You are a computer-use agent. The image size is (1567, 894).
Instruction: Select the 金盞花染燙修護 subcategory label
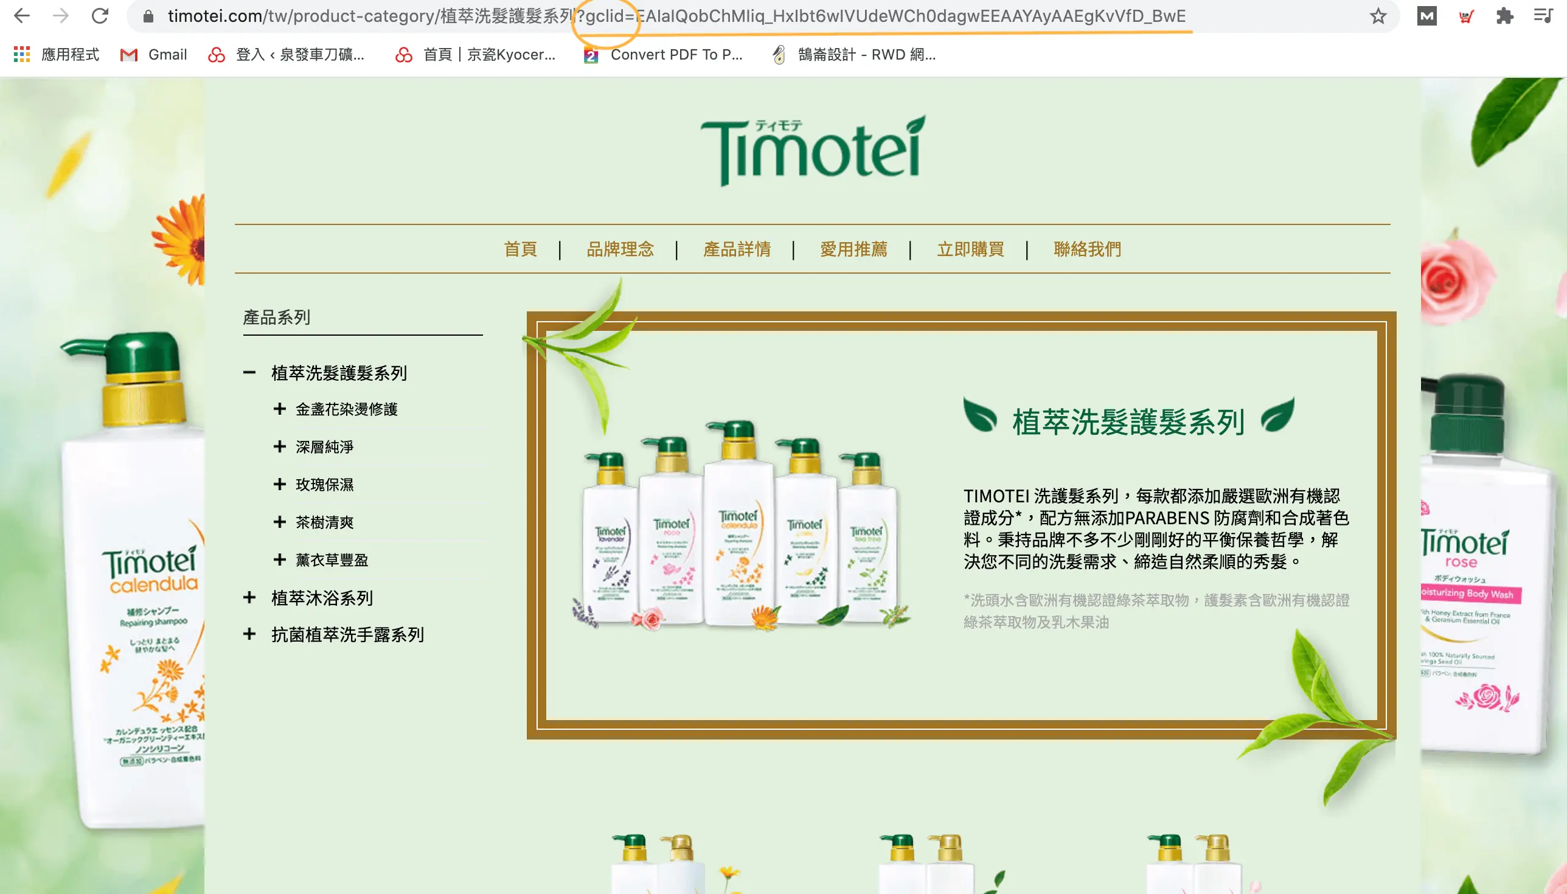coord(347,409)
